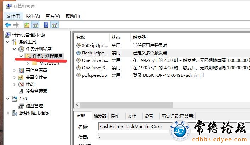Select the 任务计划程序库 tree item
Image resolution: width=250 pixels, height=145 pixels.
pyautogui.click(x=48, y=56)
